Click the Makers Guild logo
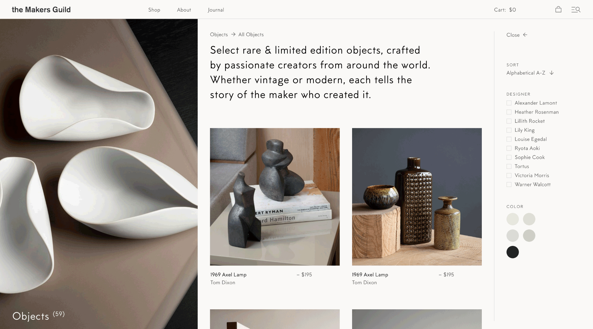This screenshot has height=329, width=593. tap(41, 10)
